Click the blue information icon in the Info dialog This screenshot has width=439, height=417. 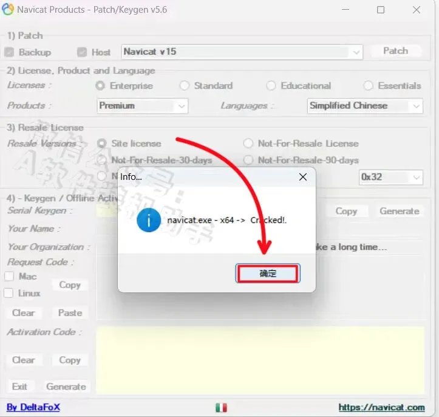[149, 220]
